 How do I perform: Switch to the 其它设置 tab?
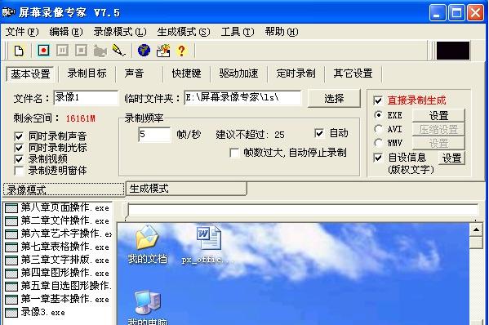point(353,73)
